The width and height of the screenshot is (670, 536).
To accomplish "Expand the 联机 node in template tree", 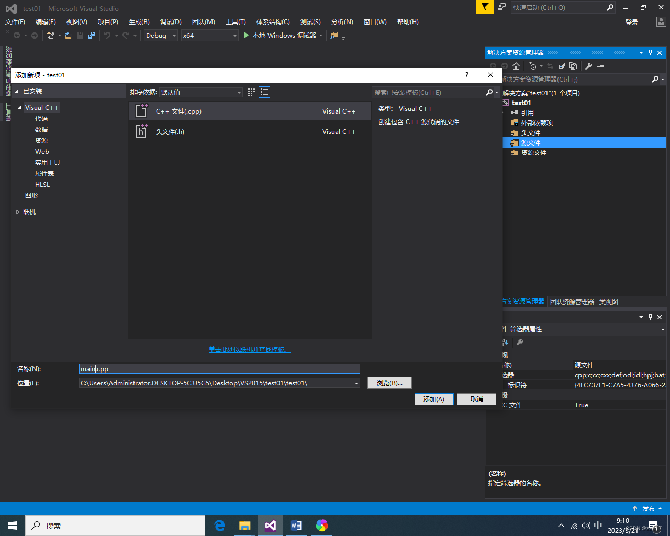I will click(x=18, y=211).
